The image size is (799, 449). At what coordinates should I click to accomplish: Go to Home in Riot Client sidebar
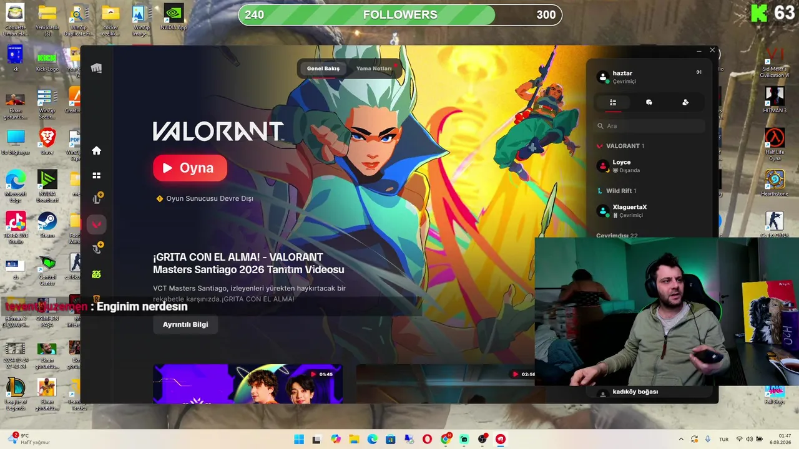96,150
